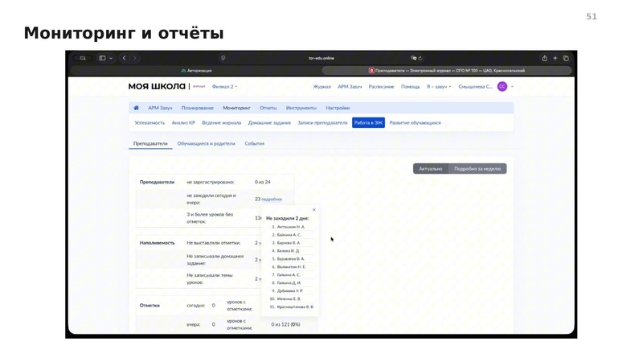Open the user menu arrow beside avatar
643x362 pixels.
point(512,87)
